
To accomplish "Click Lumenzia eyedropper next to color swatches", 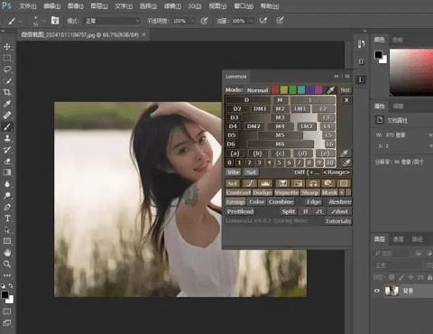I will pos(330,89).
